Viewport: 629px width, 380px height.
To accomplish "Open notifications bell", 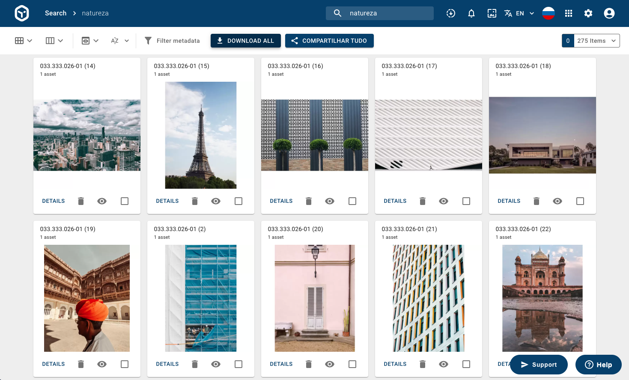I will [471, 13].
